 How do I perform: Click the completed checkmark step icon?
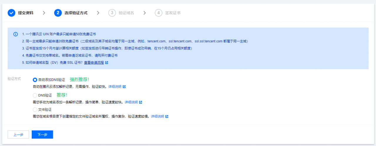click(11, 13)
